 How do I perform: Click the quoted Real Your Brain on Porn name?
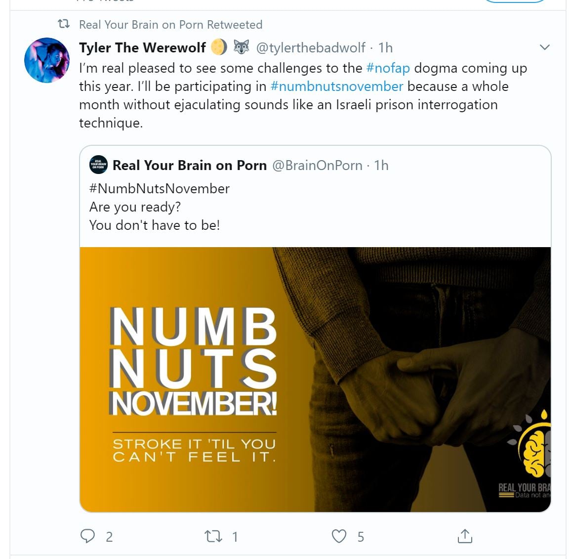pyautogui.click(x=190, y=165)
